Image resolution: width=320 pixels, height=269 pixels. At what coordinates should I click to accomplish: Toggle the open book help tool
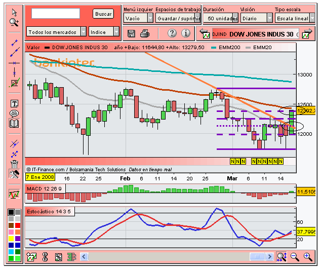point(14,123)
